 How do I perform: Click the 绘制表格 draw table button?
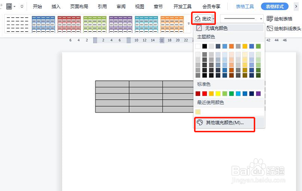(x=280, y=19)
